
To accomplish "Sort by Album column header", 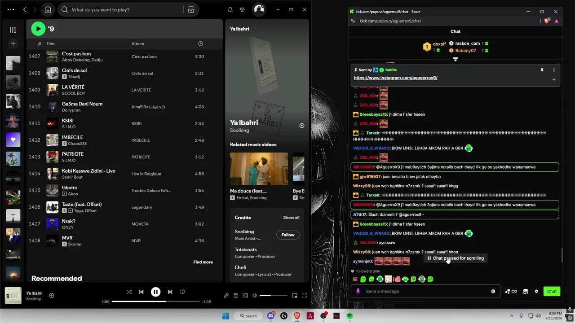I will (137, 44).
